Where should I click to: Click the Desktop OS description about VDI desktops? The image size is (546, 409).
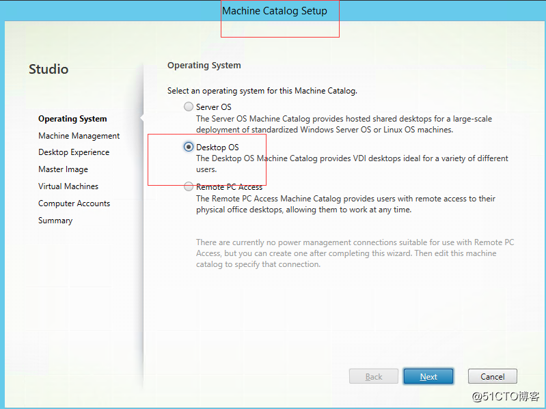tap(352, 163)
